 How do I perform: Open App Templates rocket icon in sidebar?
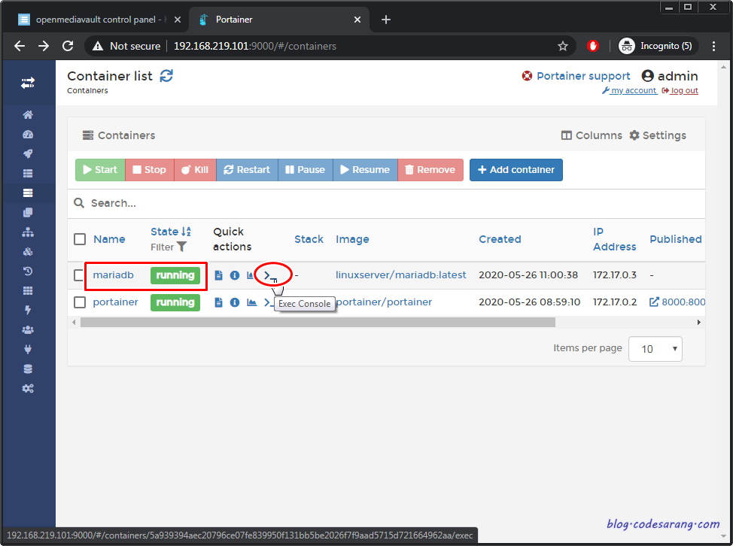[x=28, y=154]
